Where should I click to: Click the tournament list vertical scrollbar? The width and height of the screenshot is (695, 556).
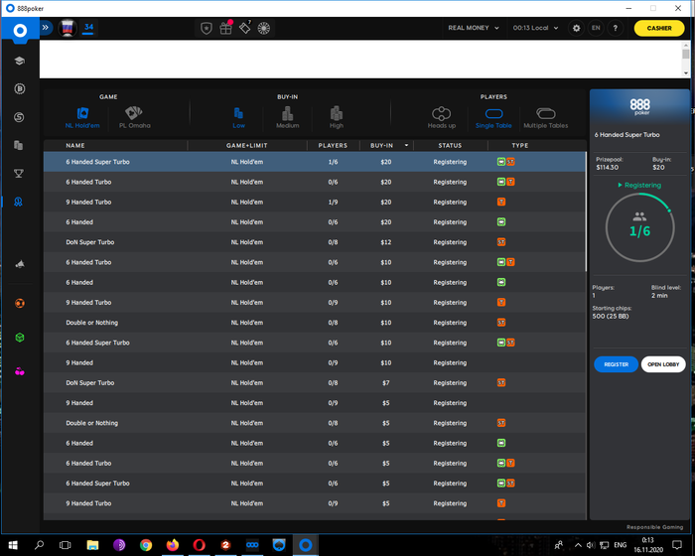coord(586,211)
